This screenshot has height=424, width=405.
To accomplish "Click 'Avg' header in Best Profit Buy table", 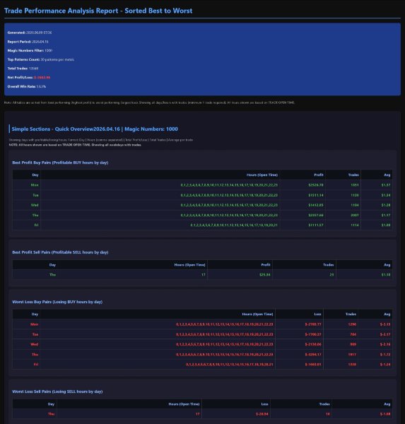I will tap(387, 175).
